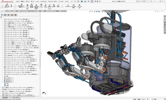
Task: Expand the 合致 mates folder
Action: 3,76
